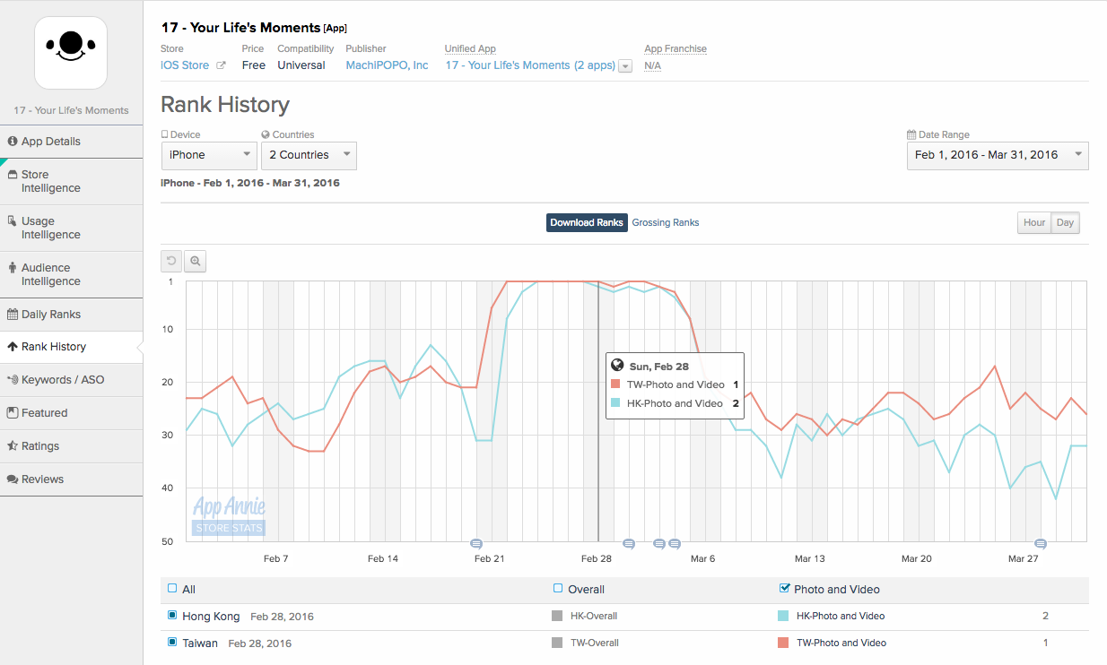Click the Audience Intelligence person icon
This screenshot has height=665, width=1107.
[13, 268]
